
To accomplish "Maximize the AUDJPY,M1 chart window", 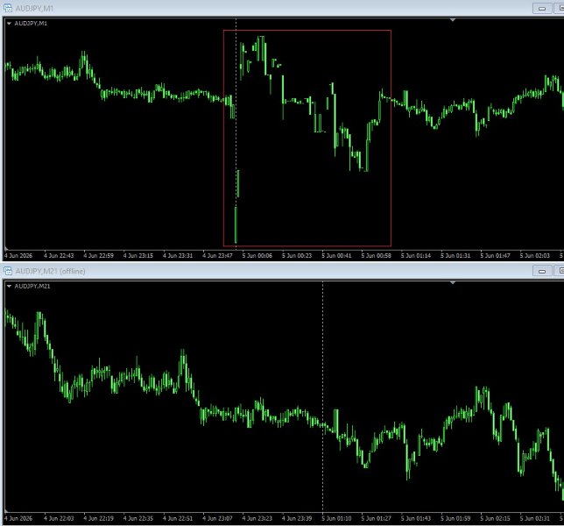I will point(560,8).
